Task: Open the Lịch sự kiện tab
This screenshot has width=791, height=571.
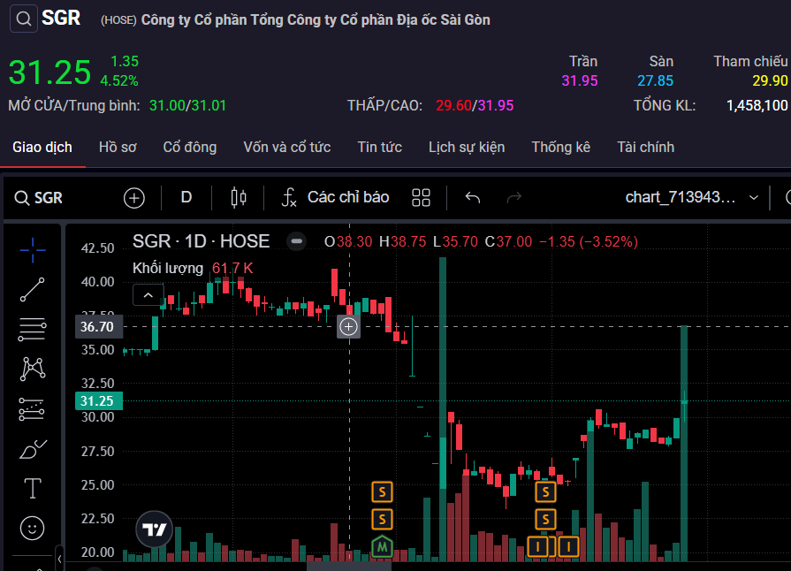Action: pos(467,148)
